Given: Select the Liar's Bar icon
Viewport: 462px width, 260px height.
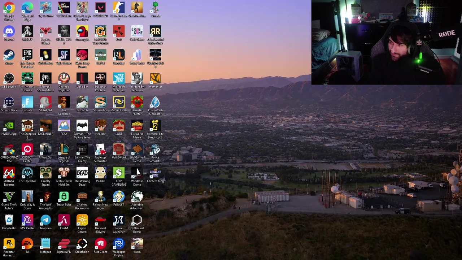Looking at the screenshot, I should point(82,78).
